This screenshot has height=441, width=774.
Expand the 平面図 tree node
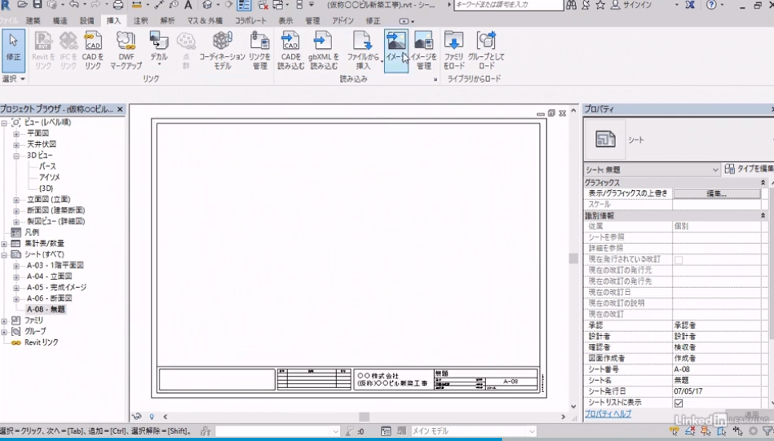point(16,134)
